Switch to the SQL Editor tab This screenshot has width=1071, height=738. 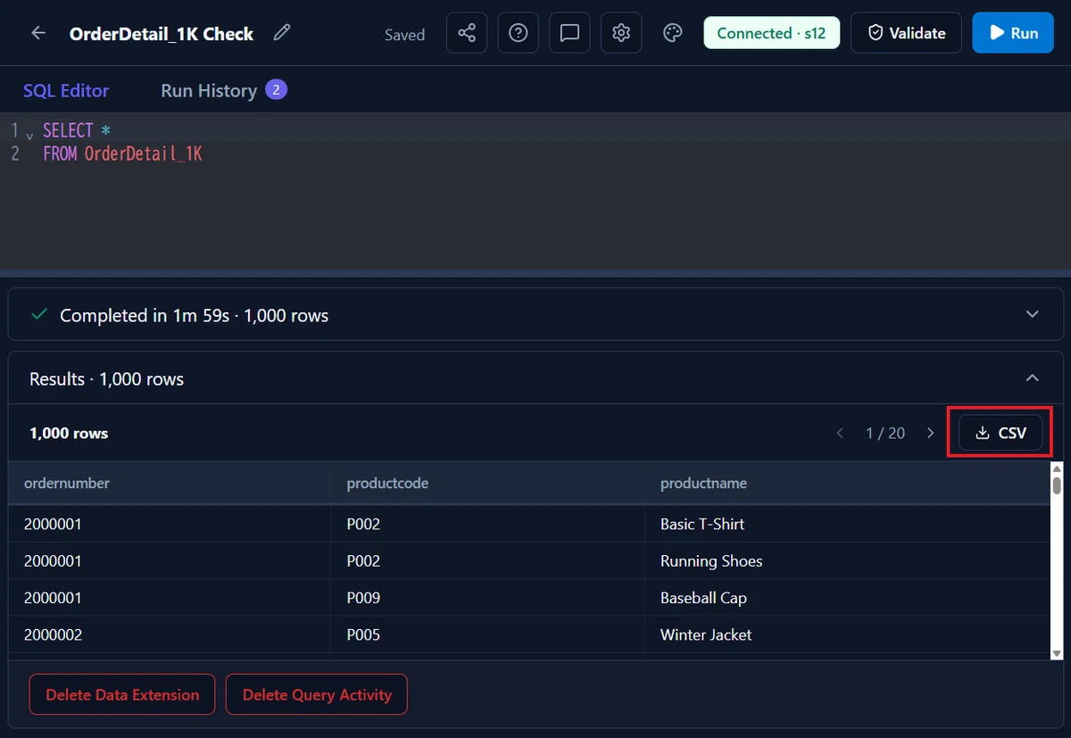pyautogui.click(x=66, y=90)
